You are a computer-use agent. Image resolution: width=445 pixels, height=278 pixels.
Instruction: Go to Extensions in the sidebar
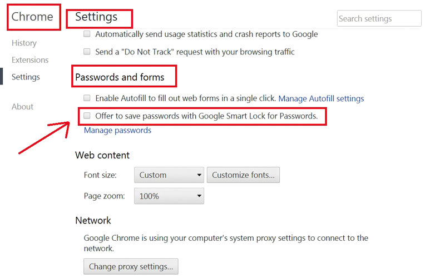click(x=30, y=60)
